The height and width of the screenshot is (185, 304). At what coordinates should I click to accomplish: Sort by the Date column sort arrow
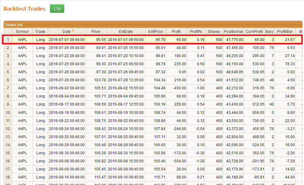(x=73, y=31)
